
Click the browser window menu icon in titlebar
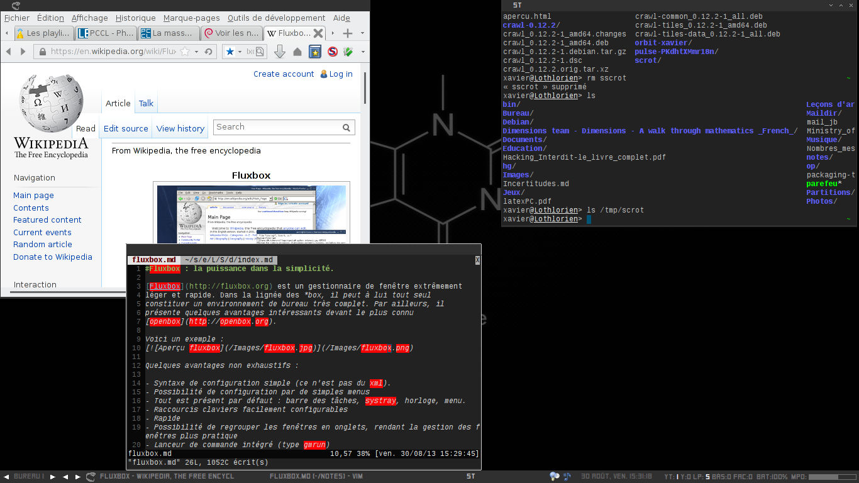coord(16,6)
